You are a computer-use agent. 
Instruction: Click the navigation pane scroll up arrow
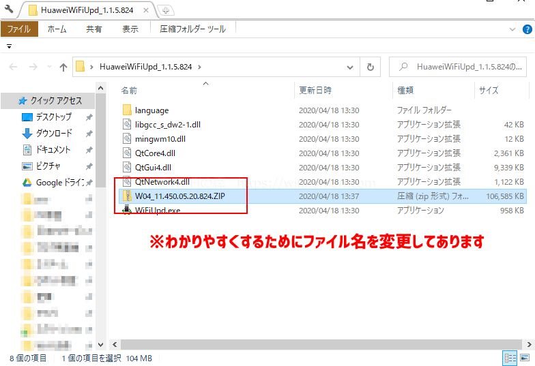101,89
